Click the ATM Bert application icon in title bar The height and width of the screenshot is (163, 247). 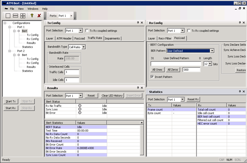[4, 3]
